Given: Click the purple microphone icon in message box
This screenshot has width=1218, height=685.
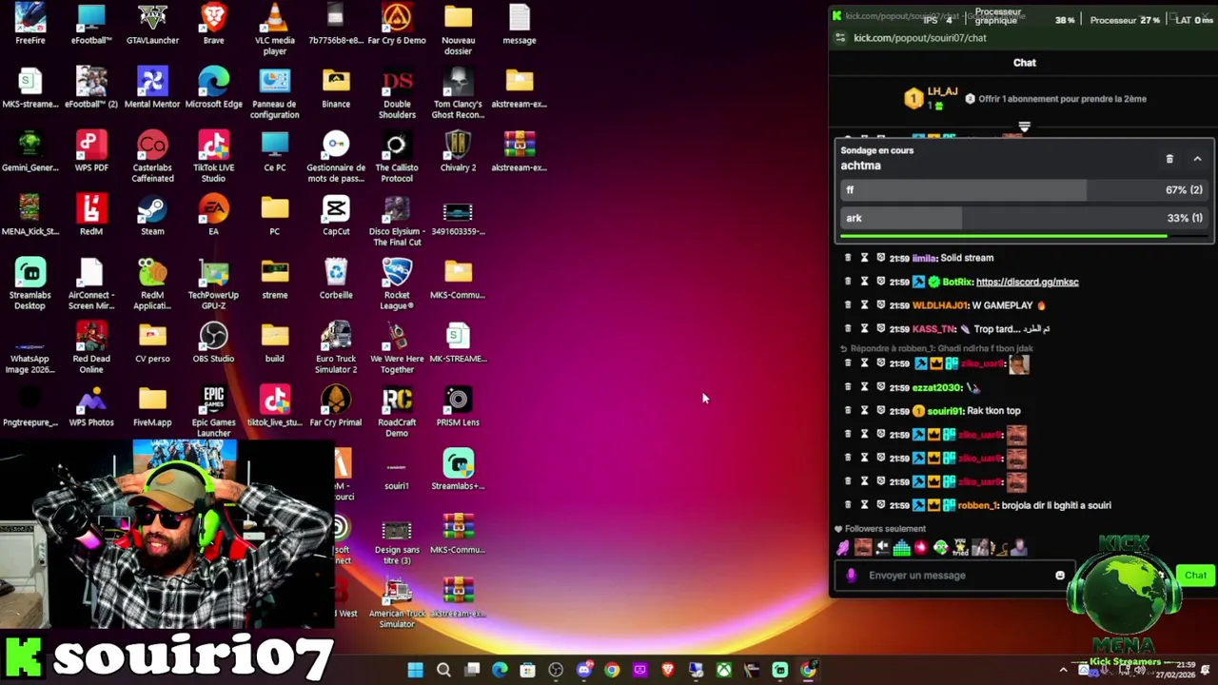Looking at the screenshot, I should (851, 576).
